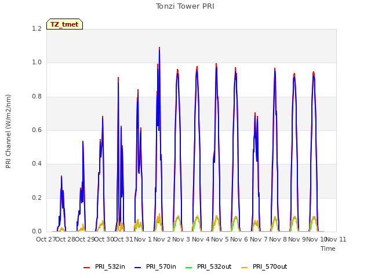
Task: Click the 0.0 y-axis tick label
Action: coord(37,232)
